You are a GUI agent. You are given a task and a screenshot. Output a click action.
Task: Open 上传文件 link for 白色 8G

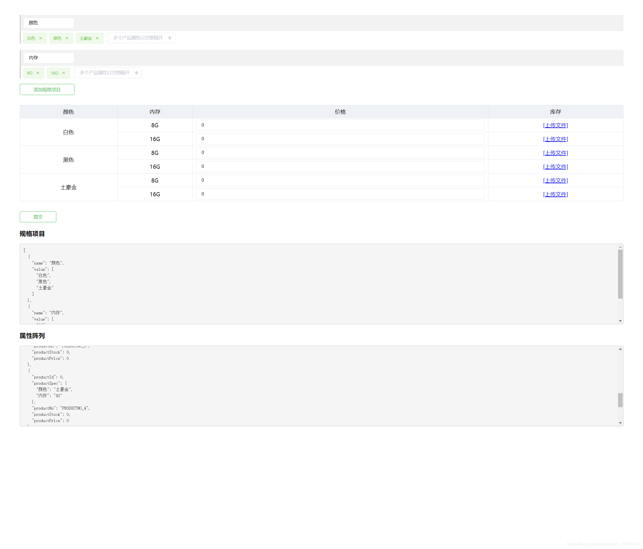coord(556,125)
